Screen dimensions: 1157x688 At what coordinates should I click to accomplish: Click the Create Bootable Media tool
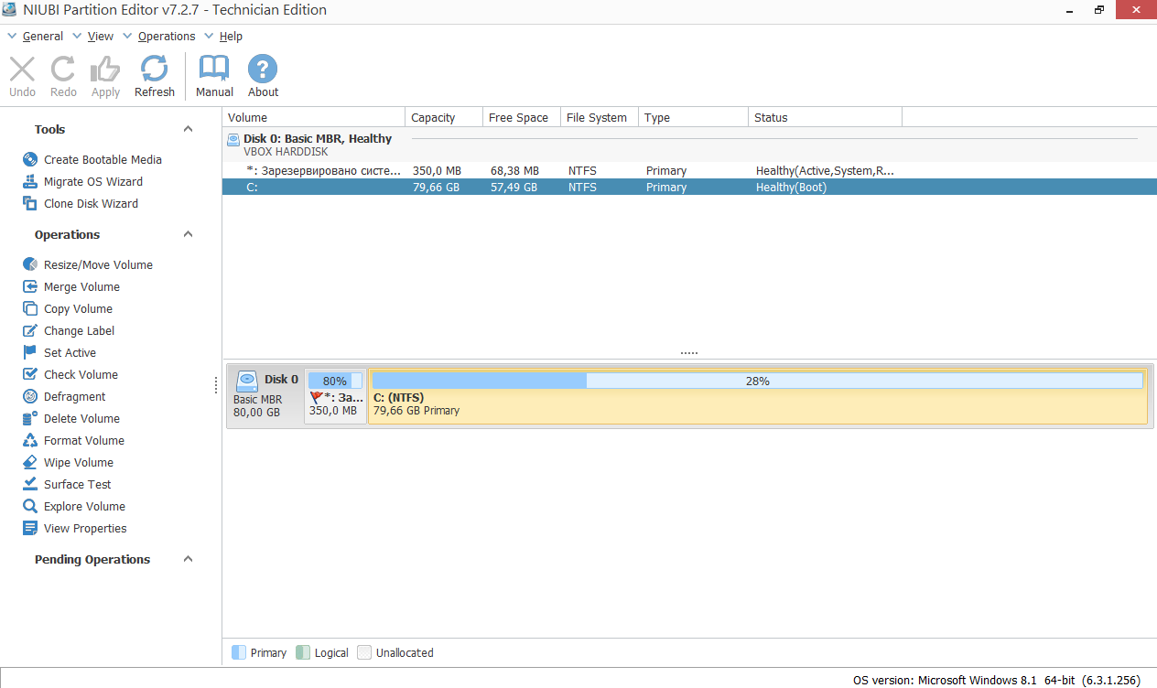pos(103,159)
